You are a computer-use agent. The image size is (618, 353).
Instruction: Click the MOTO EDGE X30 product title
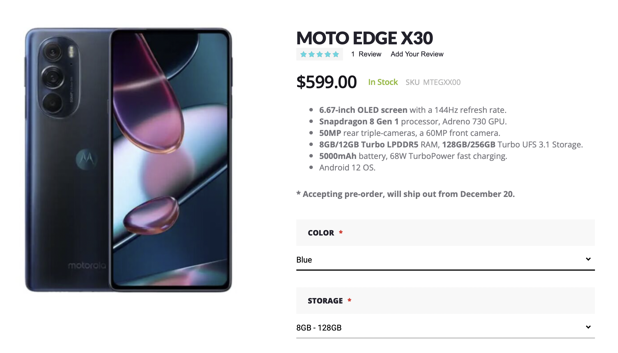click(365, 38)
